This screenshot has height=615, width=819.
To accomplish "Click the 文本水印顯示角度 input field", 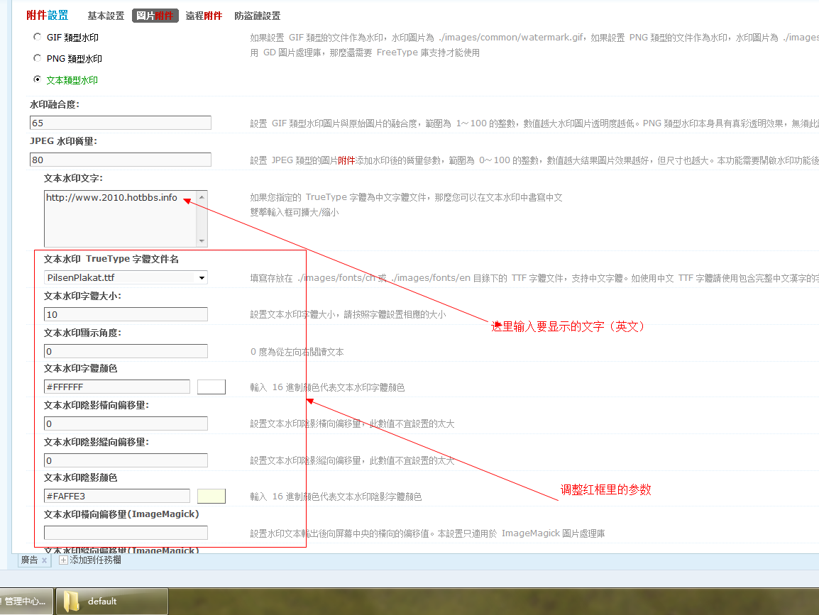I will [126, 351].
